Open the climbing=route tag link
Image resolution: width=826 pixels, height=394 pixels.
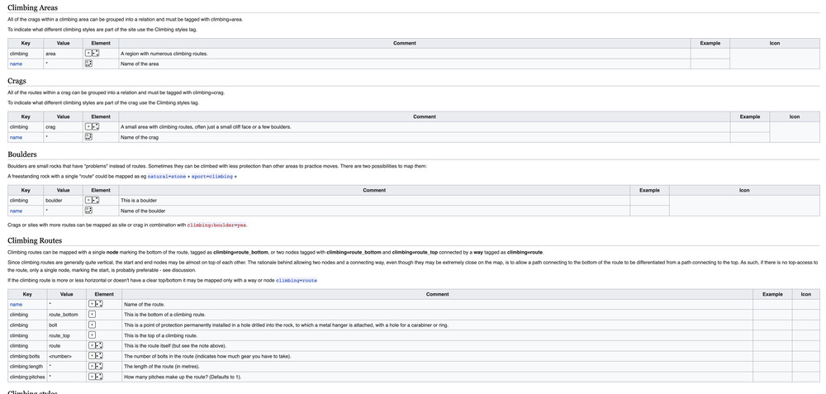[296, 280]
